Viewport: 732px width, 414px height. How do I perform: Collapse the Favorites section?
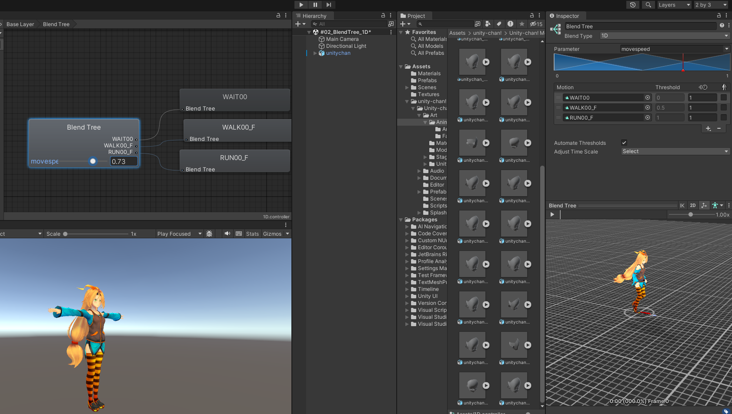401,32
